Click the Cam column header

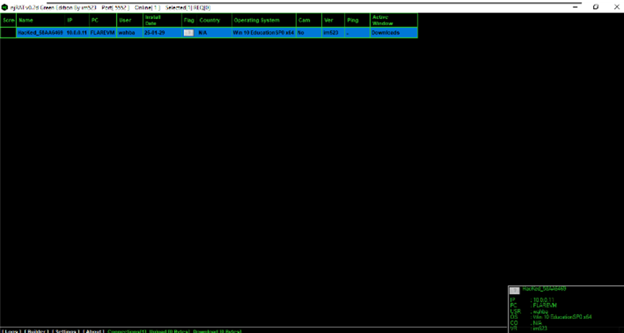coord(309,21)
